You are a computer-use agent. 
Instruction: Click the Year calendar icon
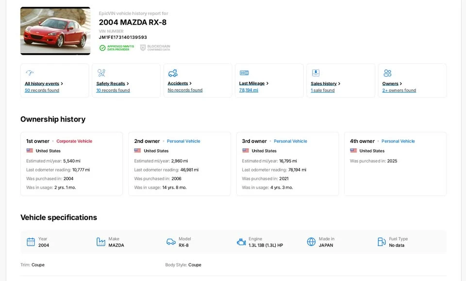(31, 242)
